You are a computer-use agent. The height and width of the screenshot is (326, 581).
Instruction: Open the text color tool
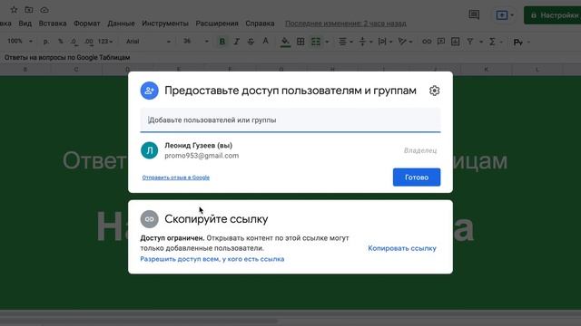click(x=265, y=42)
